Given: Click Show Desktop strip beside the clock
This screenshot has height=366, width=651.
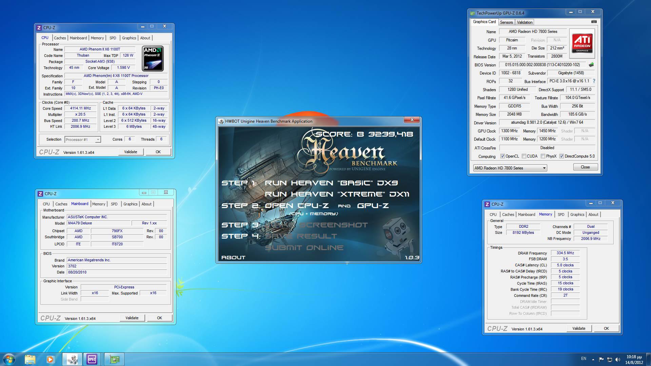Looking at the screenshot, I should coord(648,359).
